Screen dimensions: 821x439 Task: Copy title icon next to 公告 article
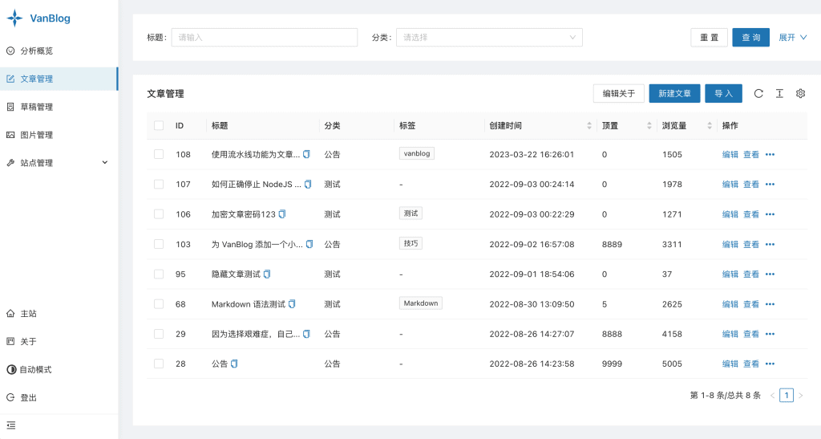234,364
